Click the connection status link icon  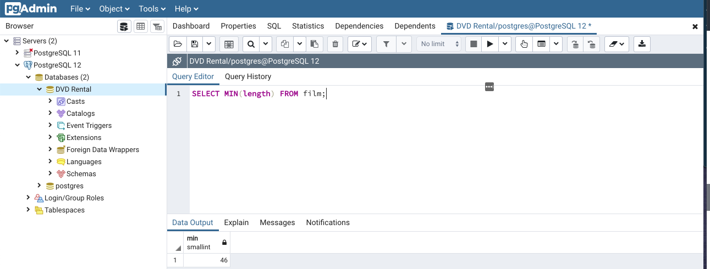(x=177, y=61)
